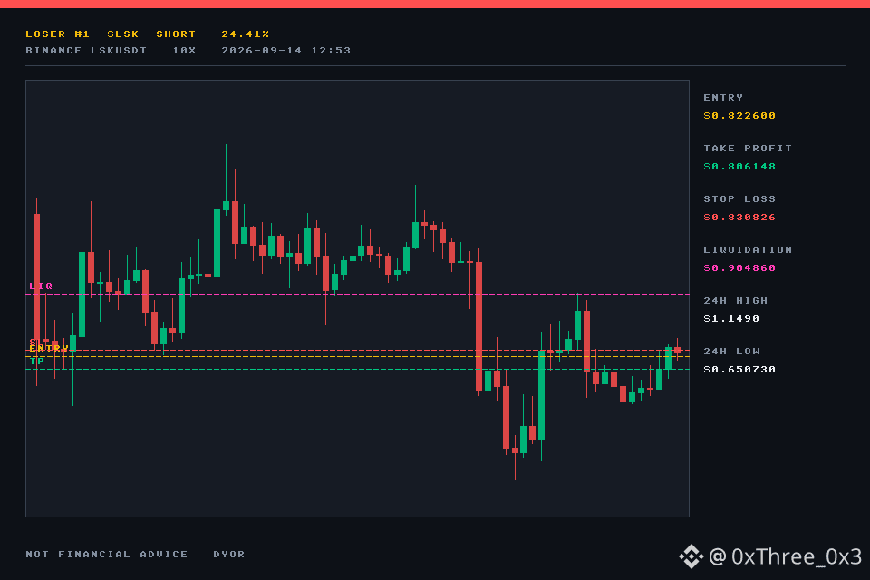Click the LOSER #1 heading
The width and height of the screenshot is (870, 580).
[58, 34]
